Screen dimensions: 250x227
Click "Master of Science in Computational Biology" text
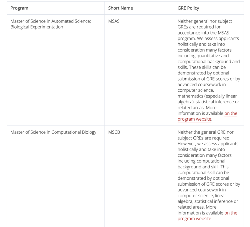pyautogui.click(x=53, y=132)
